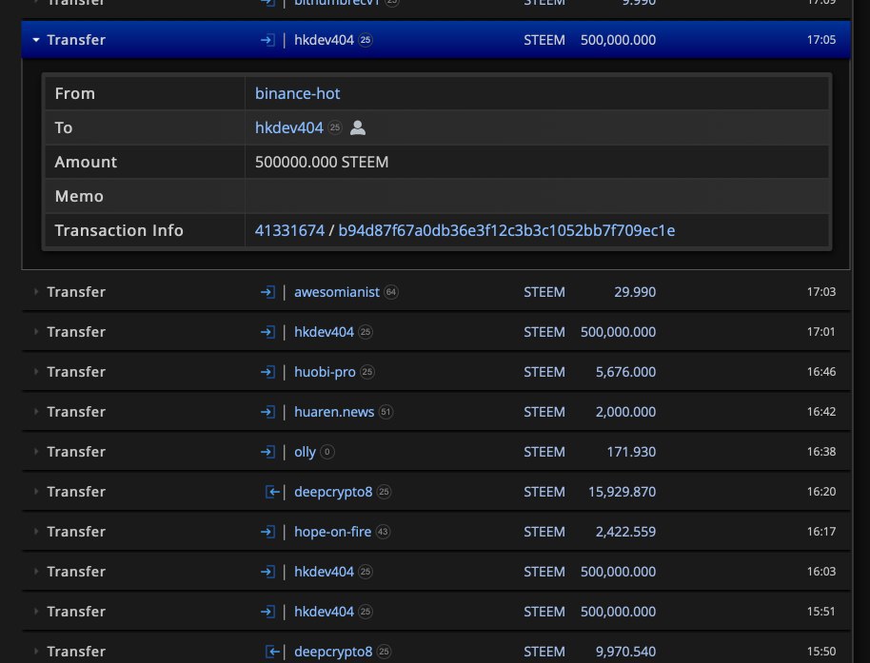Image resolution: width=870 pixels, height=663 pixels.
Task: Click outgoing arrow icon in 16:03 row
Action: (x=267, y=571)
